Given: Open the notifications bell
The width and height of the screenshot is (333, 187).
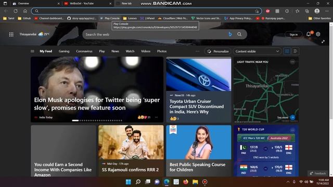Looking at the screenshot, I should 309,34.
